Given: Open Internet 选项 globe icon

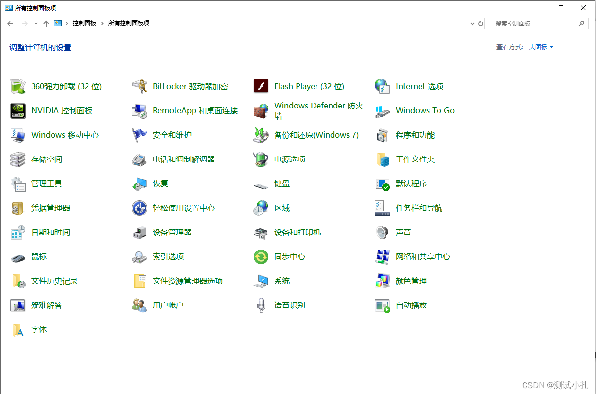Looking at the screenshot, I should tap(383, 86).
